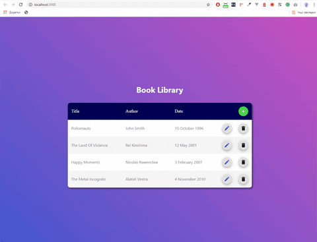Delete The Land Of Violence entry
This screenshot has width=317, height=242.
[243, 145]
